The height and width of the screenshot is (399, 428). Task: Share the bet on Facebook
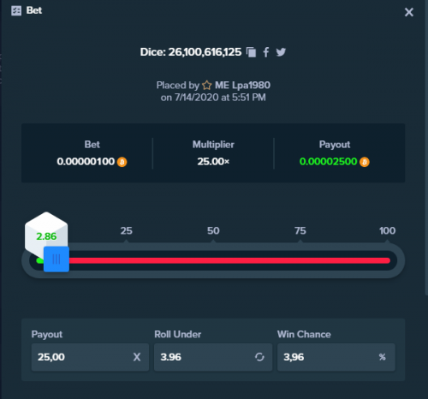coord(266,52)
